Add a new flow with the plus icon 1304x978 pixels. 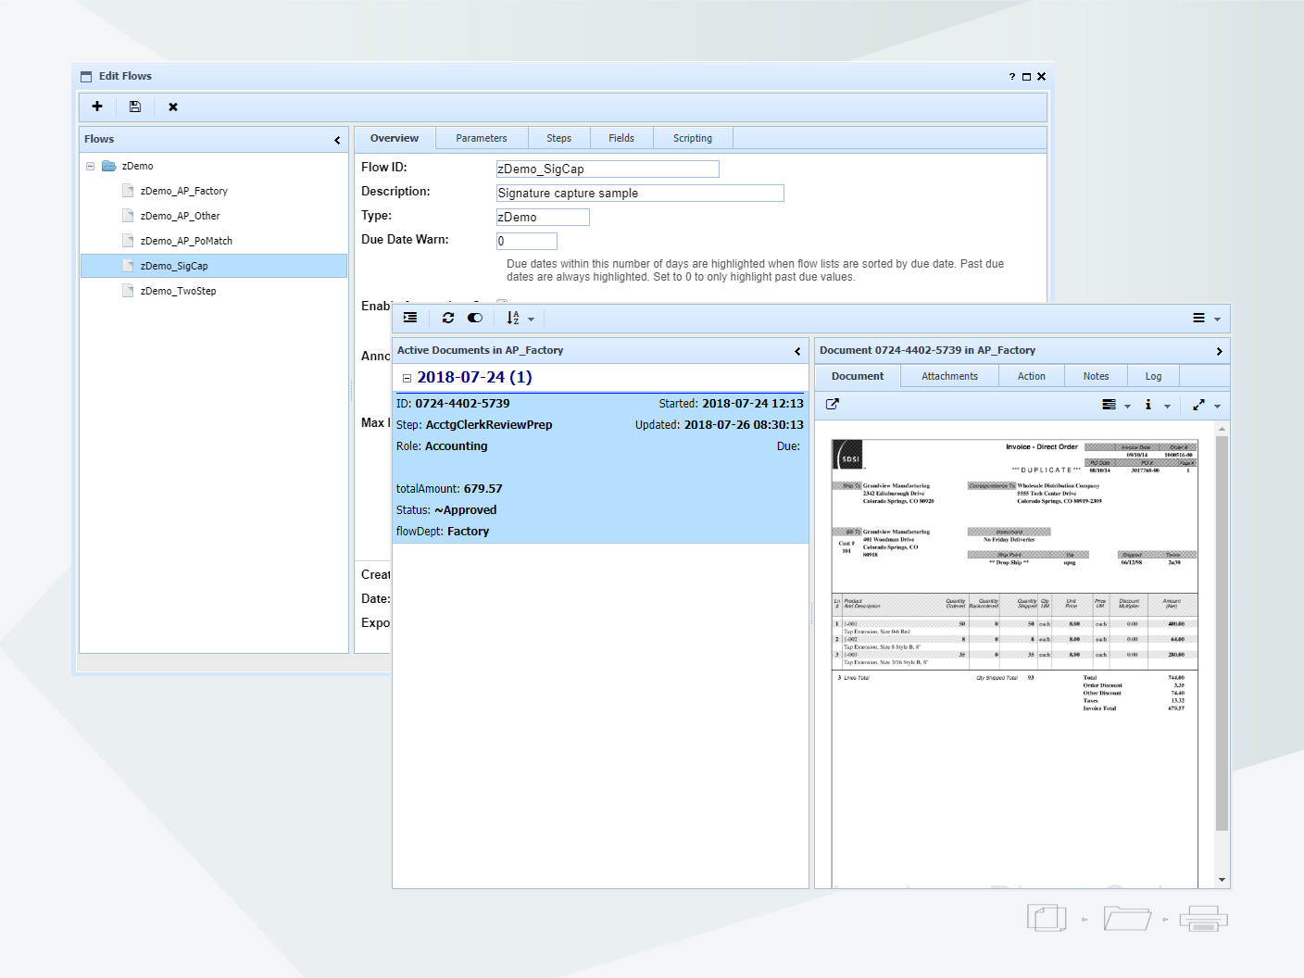coord(96,107)
